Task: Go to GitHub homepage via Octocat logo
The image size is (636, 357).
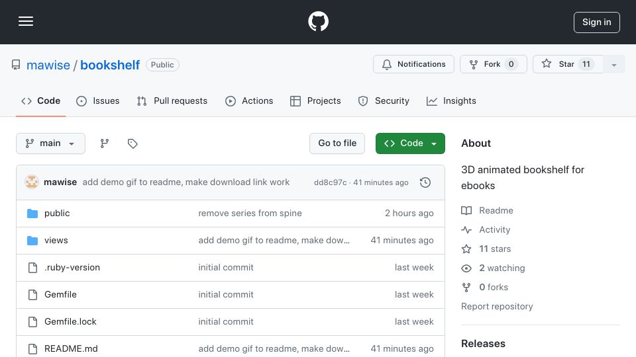Action: coord(318,21)
